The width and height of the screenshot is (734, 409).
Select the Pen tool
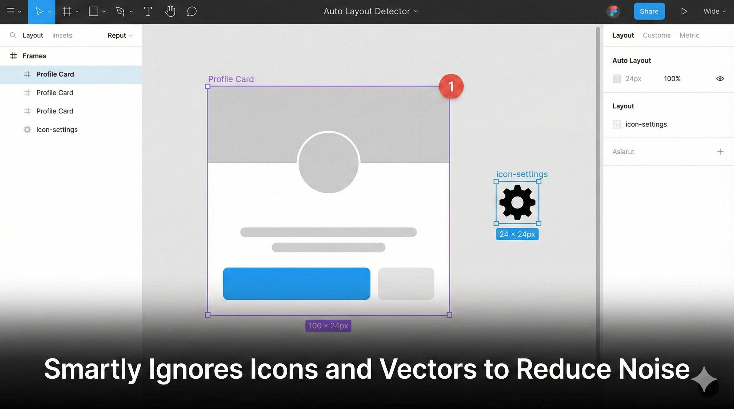(x=121, y=11)
